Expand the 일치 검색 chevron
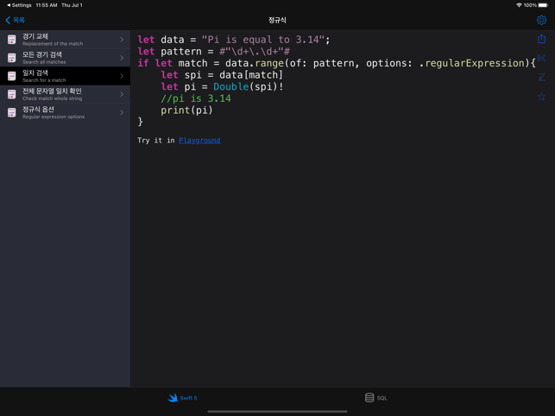 (122, 76)
